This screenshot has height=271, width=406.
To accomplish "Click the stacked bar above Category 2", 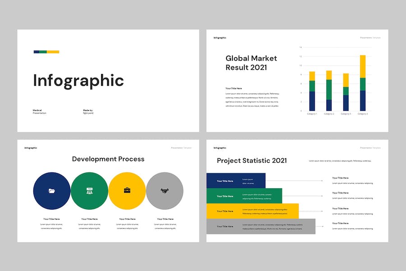I will coord(329,91).
